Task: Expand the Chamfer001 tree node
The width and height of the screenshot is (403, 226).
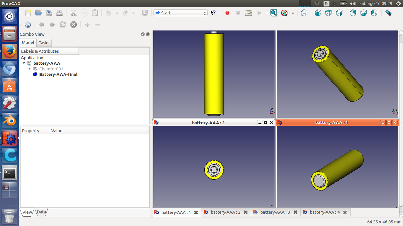Action: (x=30, y=69)
